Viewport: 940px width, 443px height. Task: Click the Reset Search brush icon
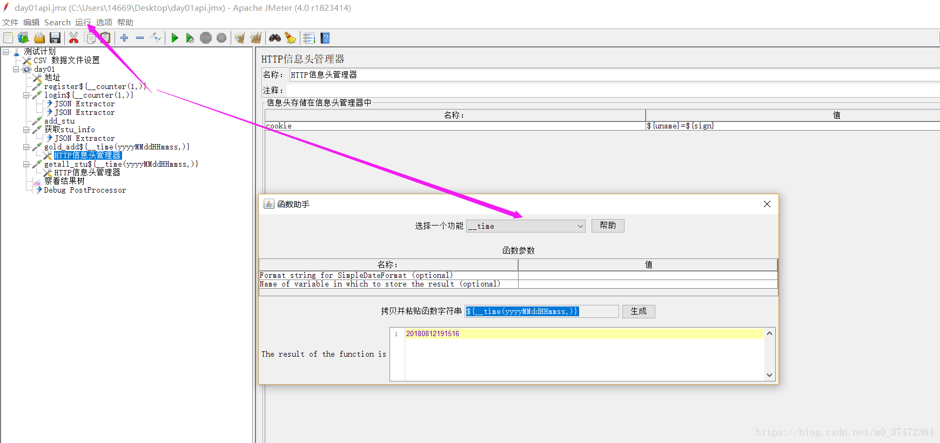click(x=291, y=38)
